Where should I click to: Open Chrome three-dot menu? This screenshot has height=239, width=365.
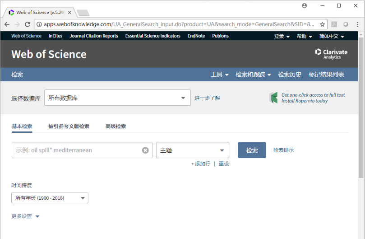tap(357, 24)
